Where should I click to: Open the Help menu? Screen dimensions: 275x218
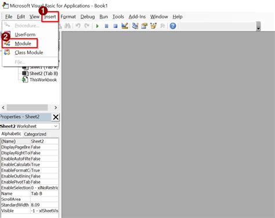178,17
